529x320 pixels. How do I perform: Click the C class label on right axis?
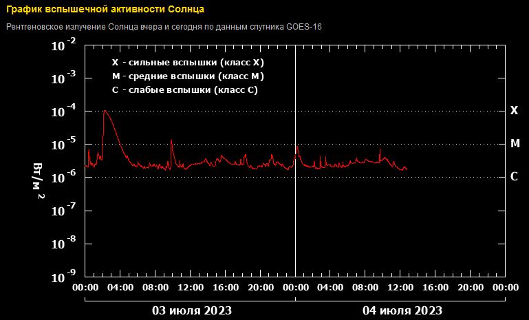513,177
